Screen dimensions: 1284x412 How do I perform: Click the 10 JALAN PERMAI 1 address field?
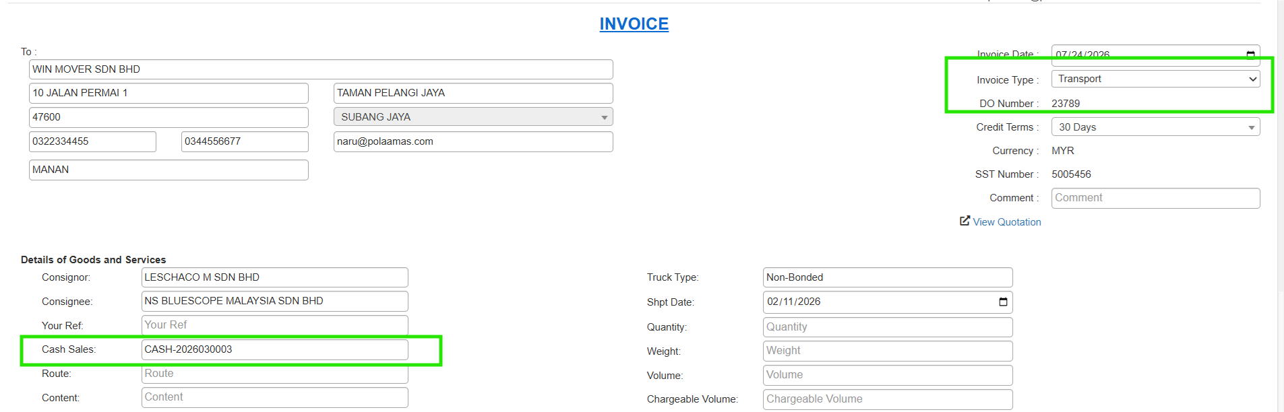click(169, 93)
